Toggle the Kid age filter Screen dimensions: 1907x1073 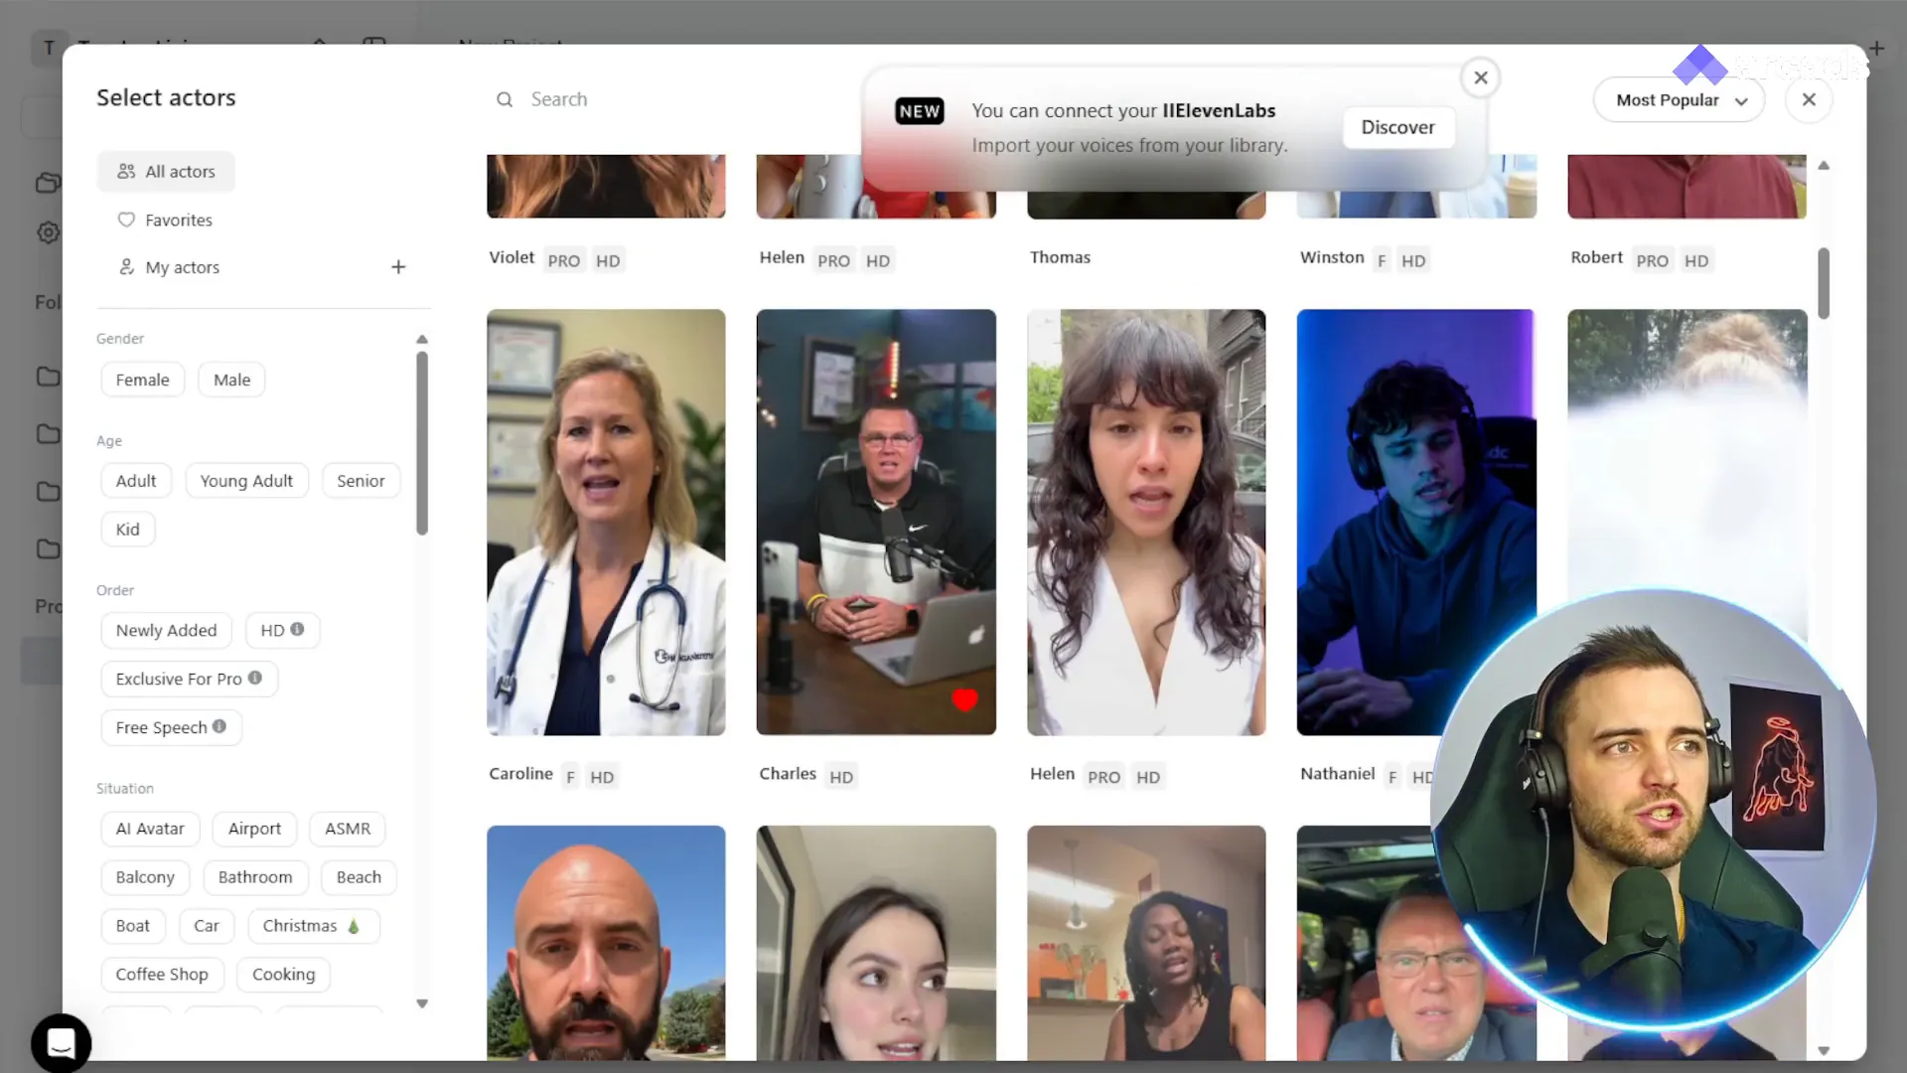pos(128,530)
